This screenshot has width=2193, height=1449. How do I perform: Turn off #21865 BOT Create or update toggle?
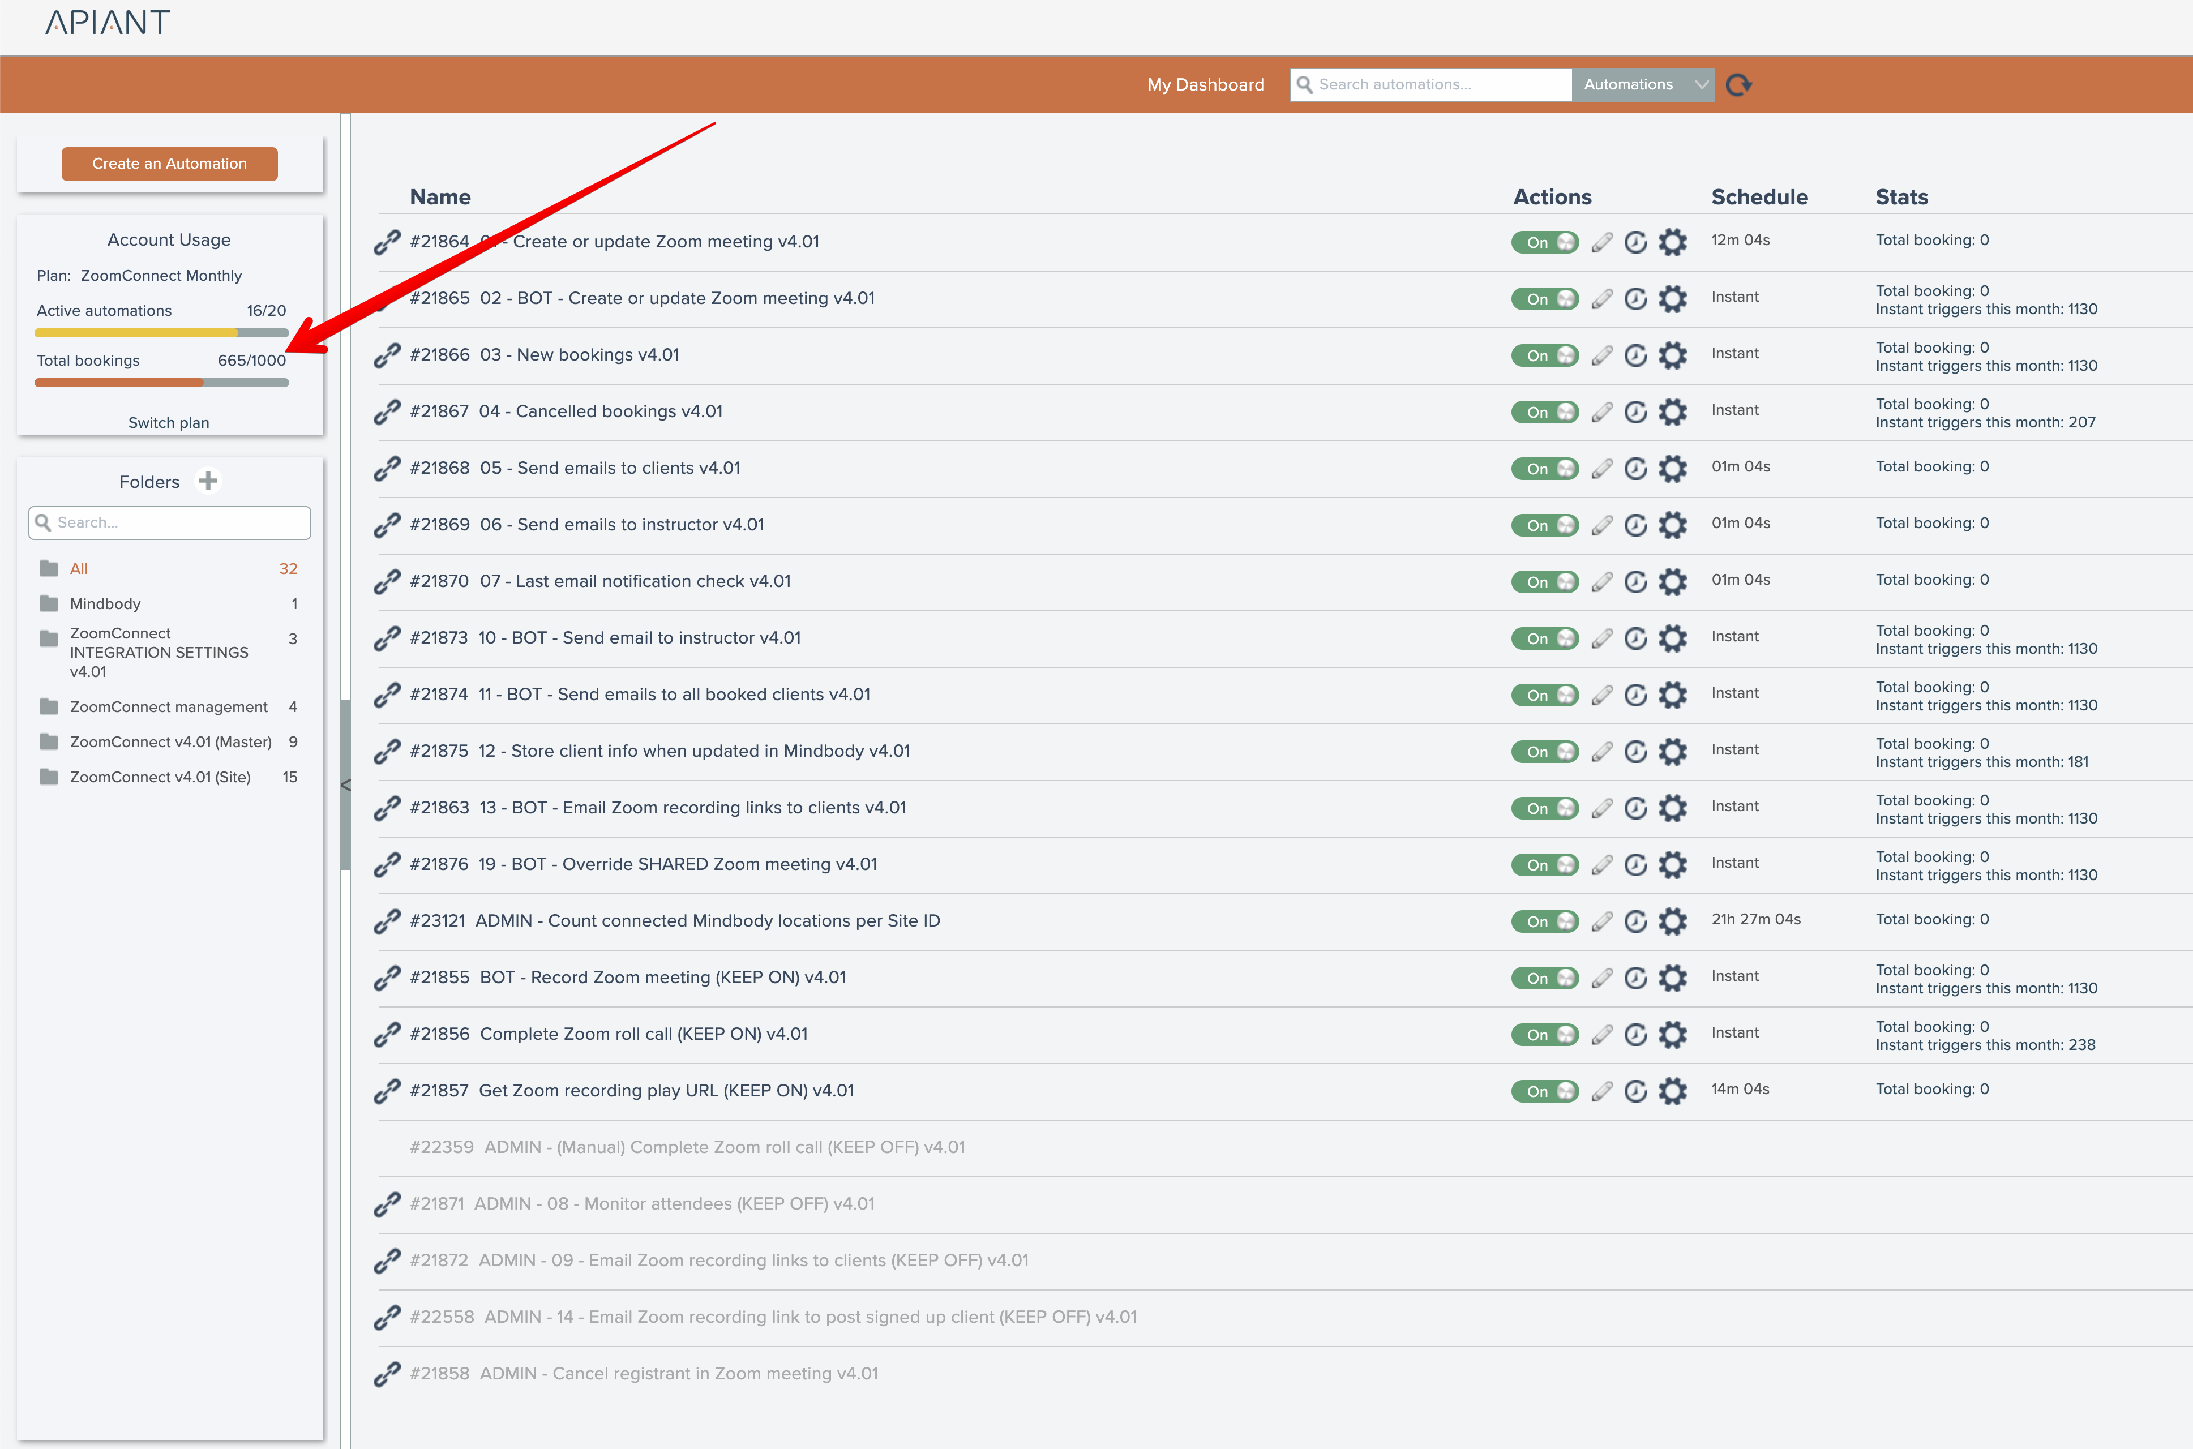[x=1544, y=298]
